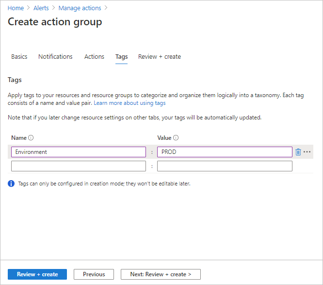Click the blue Review + create button
Image resolution: width=323 pixels, height=285 pixels.
pyautogui.click(x=37, y=274)
